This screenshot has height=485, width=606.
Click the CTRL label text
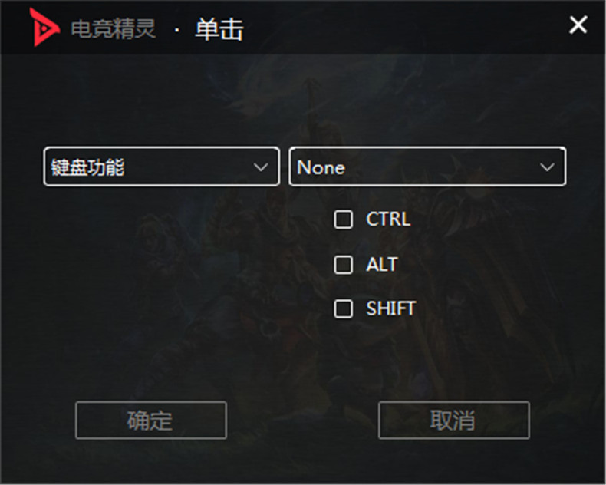[x=388, y=219]
